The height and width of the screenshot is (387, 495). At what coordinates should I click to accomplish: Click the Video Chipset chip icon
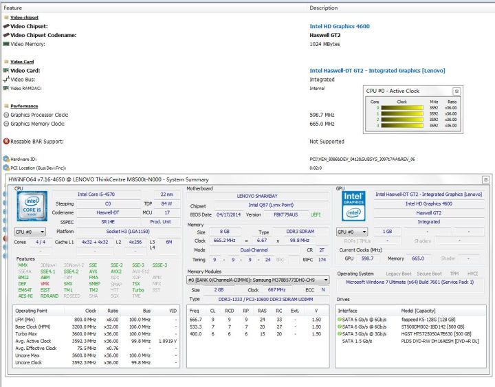tap(6, 26)
